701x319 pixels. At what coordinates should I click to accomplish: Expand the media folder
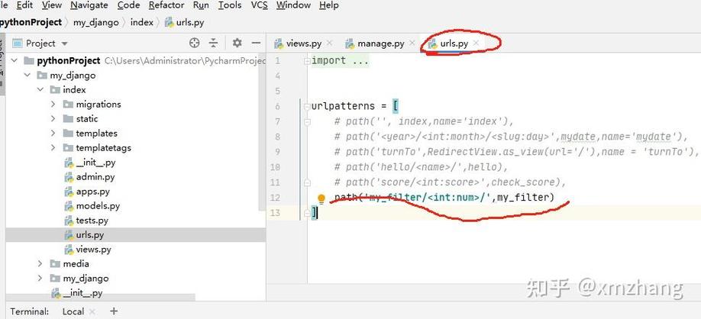click(x=40, y=264)
